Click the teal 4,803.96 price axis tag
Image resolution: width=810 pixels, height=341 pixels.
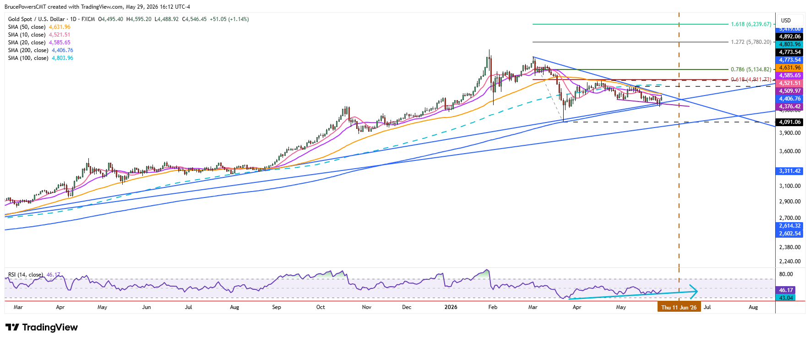tap(790, 44)
